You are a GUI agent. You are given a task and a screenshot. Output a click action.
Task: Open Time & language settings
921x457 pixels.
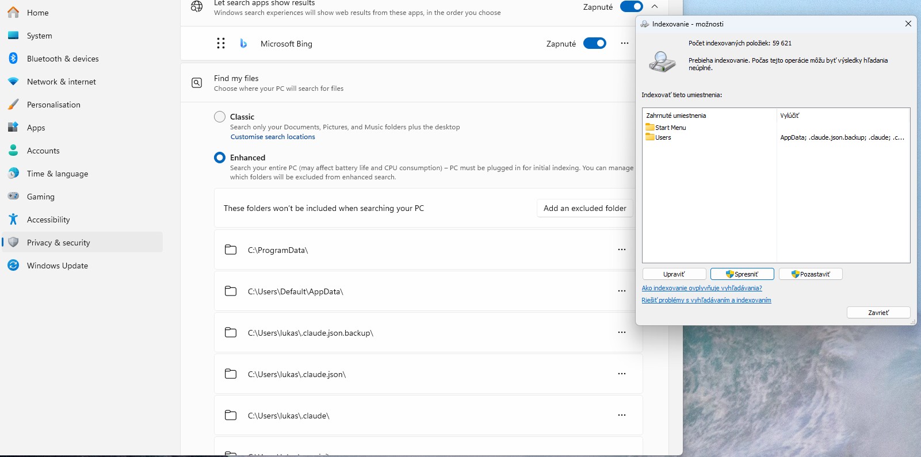point(58,174)
